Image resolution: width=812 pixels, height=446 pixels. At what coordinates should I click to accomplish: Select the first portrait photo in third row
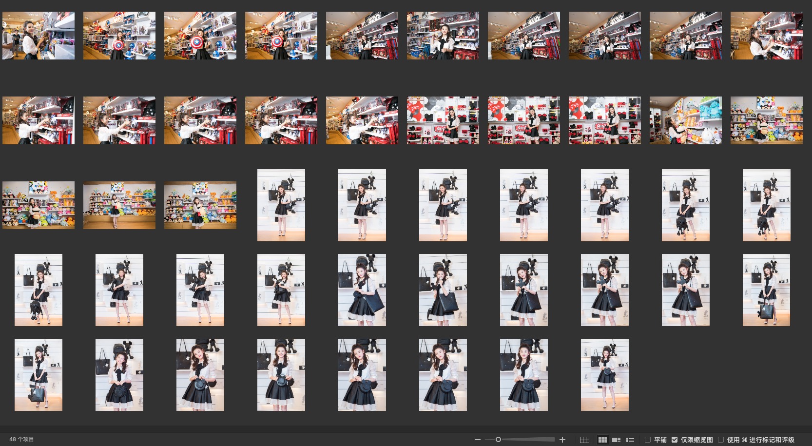click(x=281, y=205)
